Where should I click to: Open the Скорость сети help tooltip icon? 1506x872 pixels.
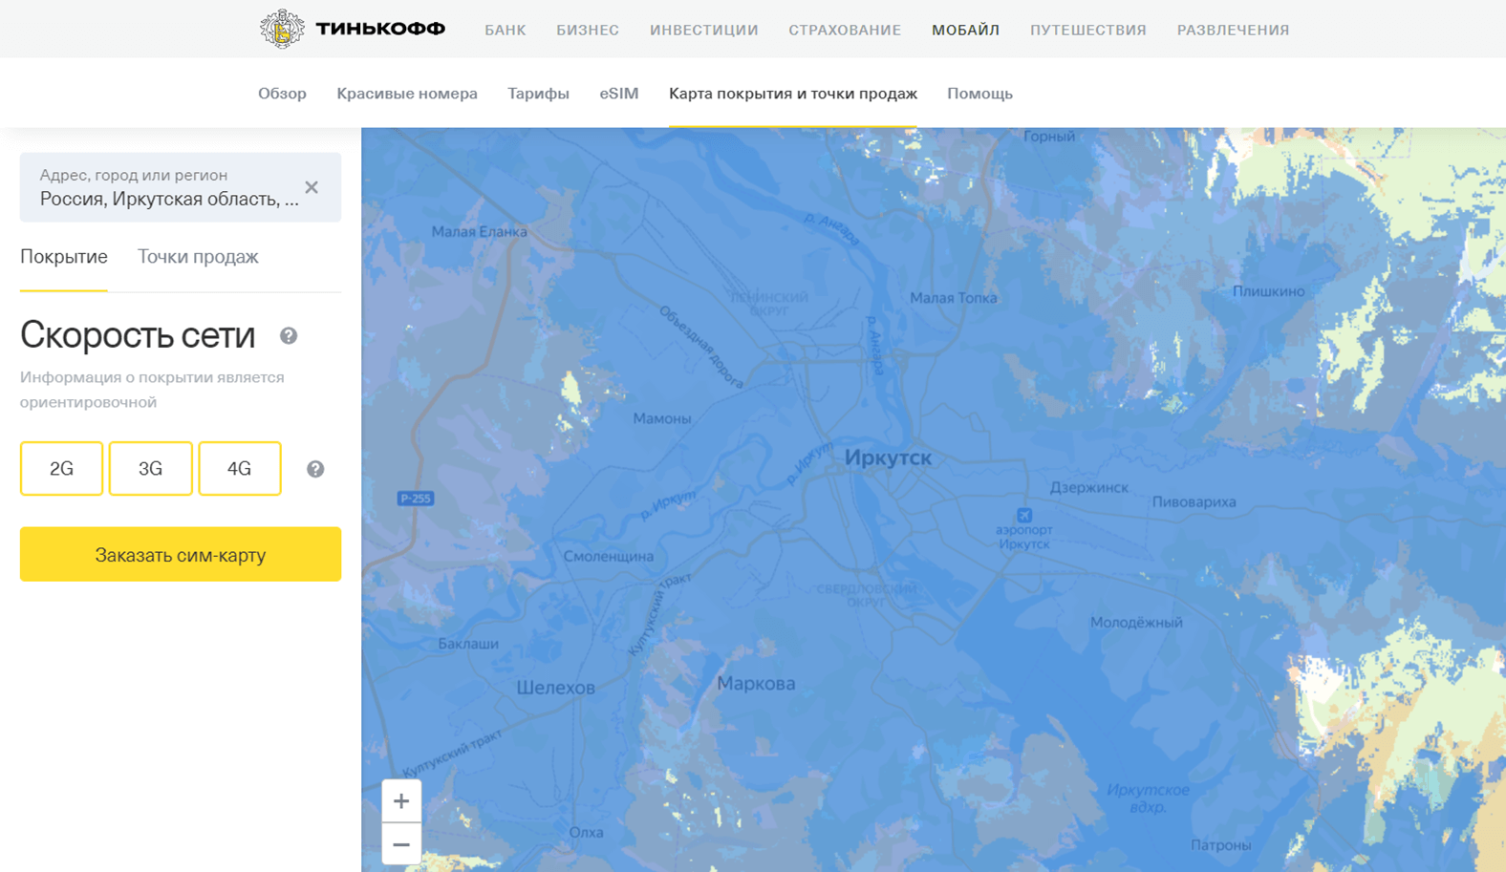(289, 335)
